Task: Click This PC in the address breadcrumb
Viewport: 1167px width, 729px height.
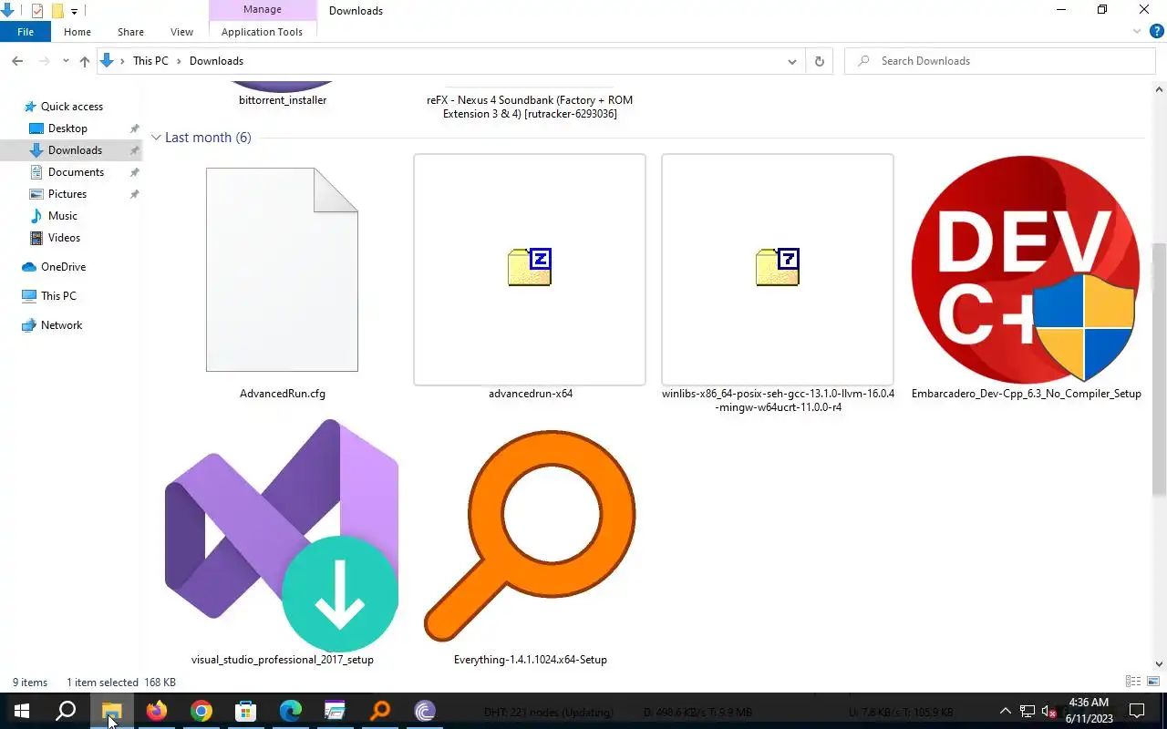Action: coord(150,61)
